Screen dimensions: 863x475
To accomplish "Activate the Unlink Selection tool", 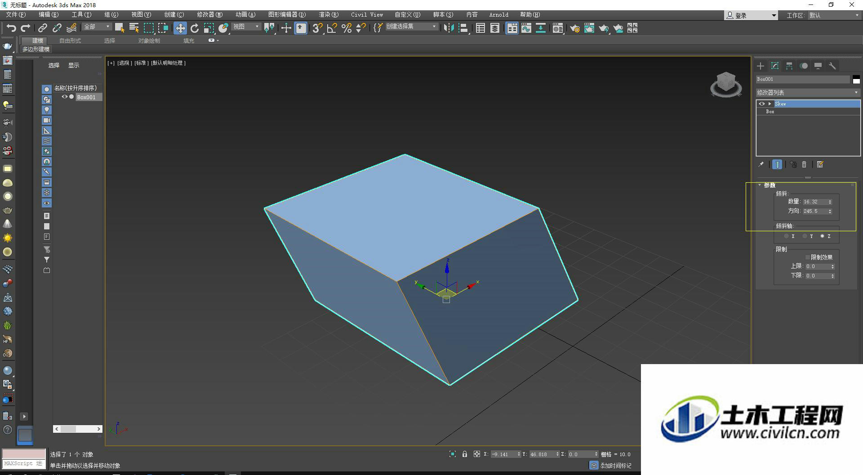I will (x=57, y=28).
